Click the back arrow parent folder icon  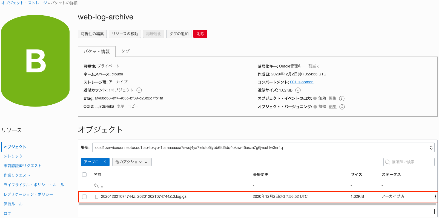(x=96, y=186)
